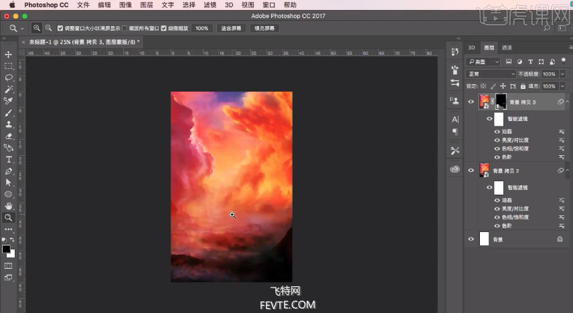Image resolution: width=573 pixels, height=313 pixels.
Task: Hide the 背景 拷贝 3 layer
Action: point(471,102)
